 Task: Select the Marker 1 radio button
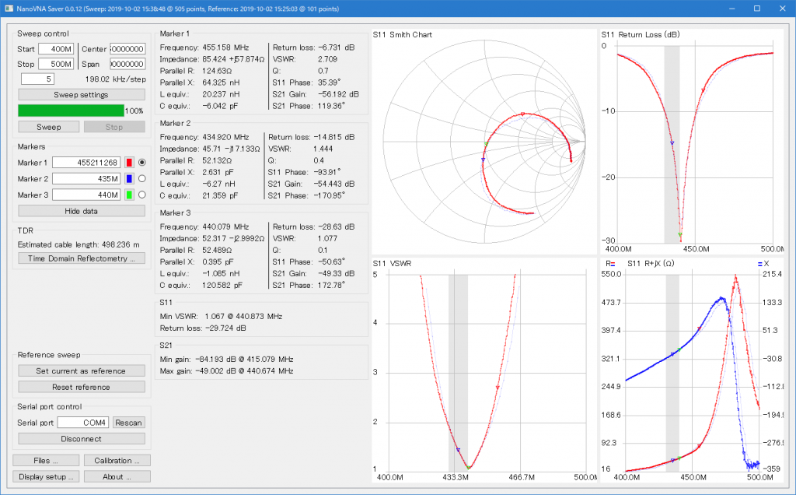coord(141,163)
